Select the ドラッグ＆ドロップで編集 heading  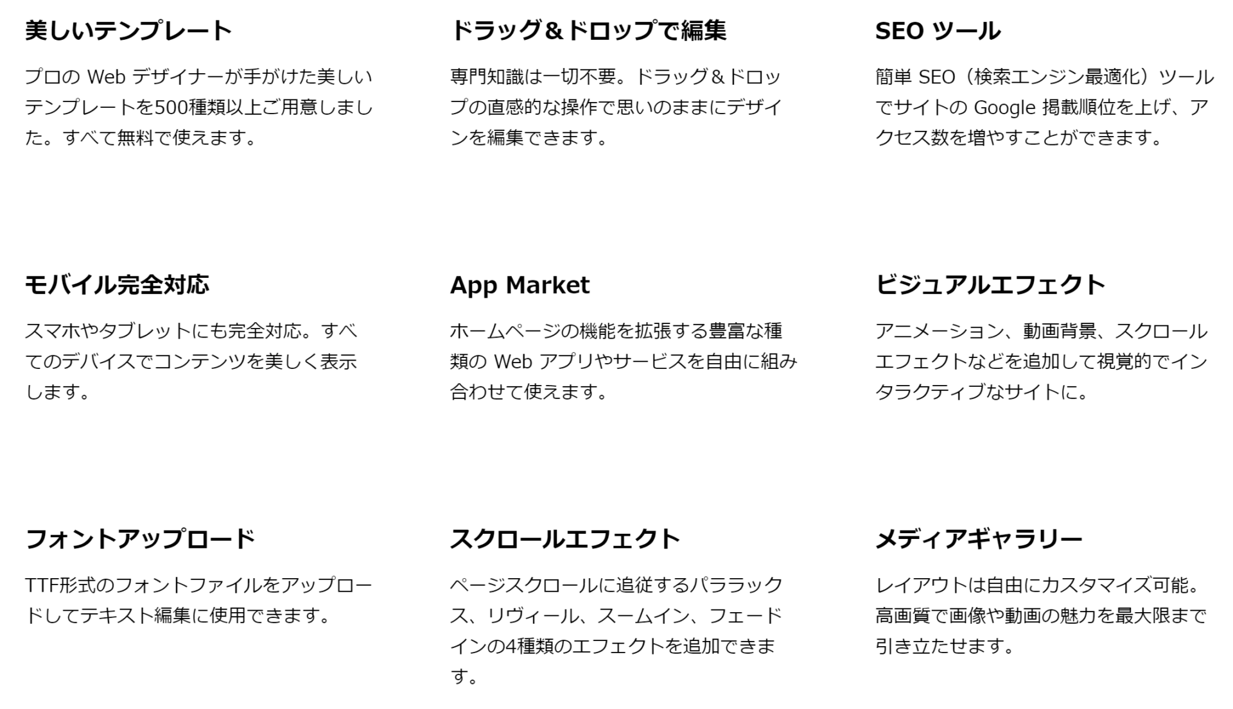point(588,31)
